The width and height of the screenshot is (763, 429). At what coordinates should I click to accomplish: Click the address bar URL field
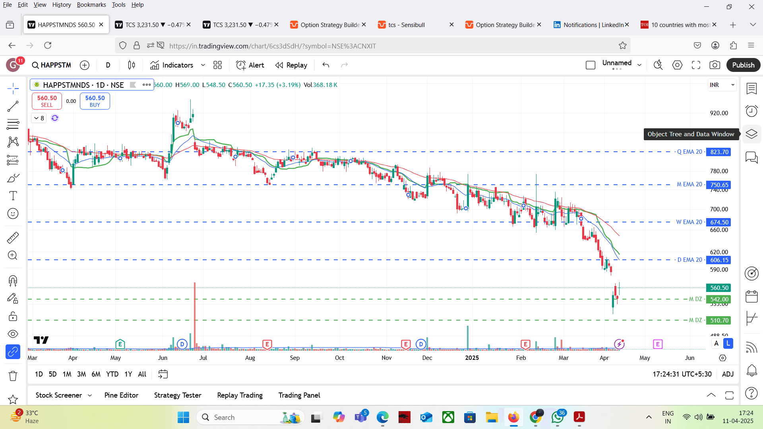[373, 46]
